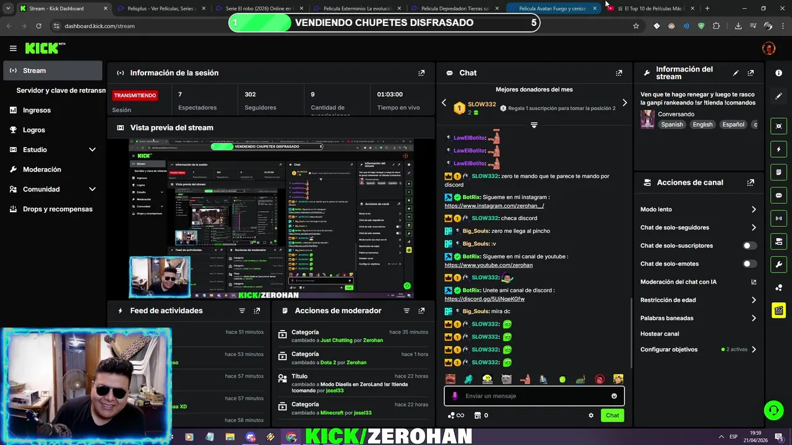This screenshot has height=445, width=792.
Task: Click the yellow clapperboard clip icon
Action: [778, 310]
